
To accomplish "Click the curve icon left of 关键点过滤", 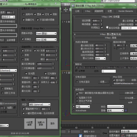I will pyautogui.click(x=123, y=135).
